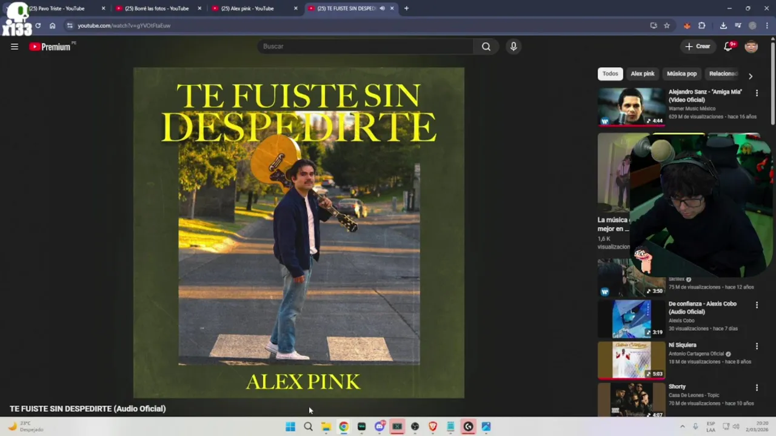Screen dimensions: 776x436
Task: Close the Pavo Triste tab
Action: (x=103, y=8)
